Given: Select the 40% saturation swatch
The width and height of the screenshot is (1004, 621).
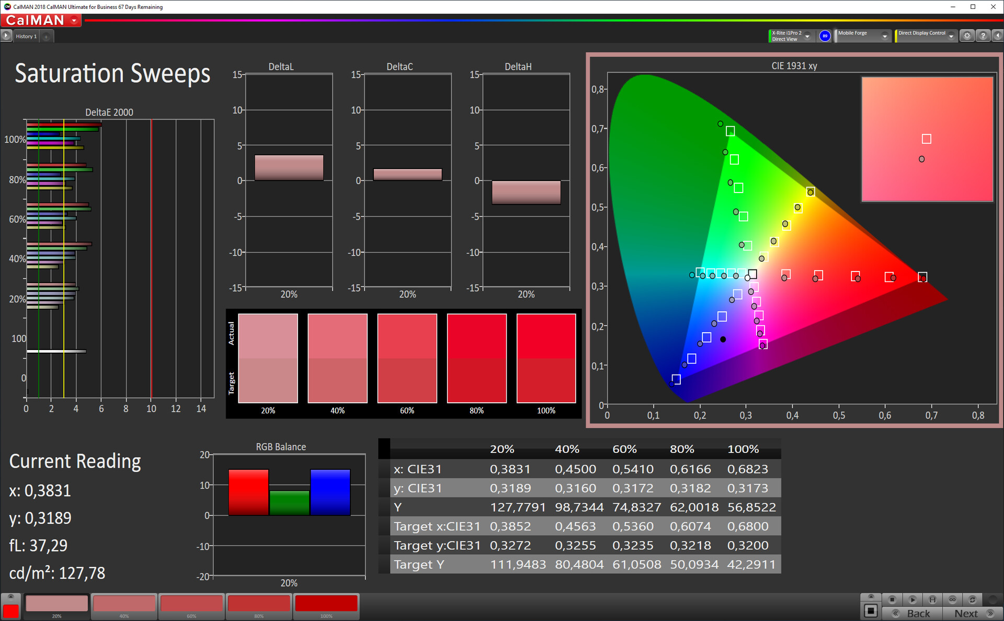Looking at the screenshot, I should tap(124, 604).
